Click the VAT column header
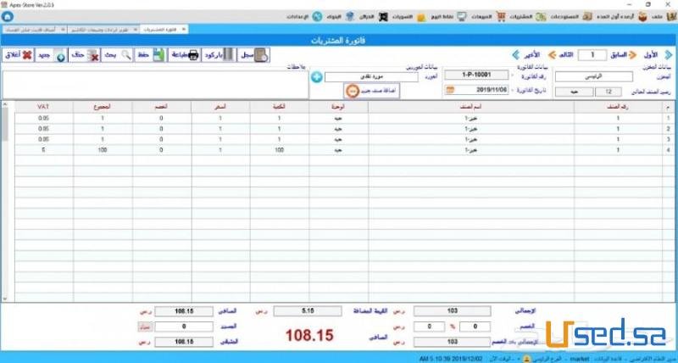Viewport: 678px width, 363px height. click(x=44, y=108)
